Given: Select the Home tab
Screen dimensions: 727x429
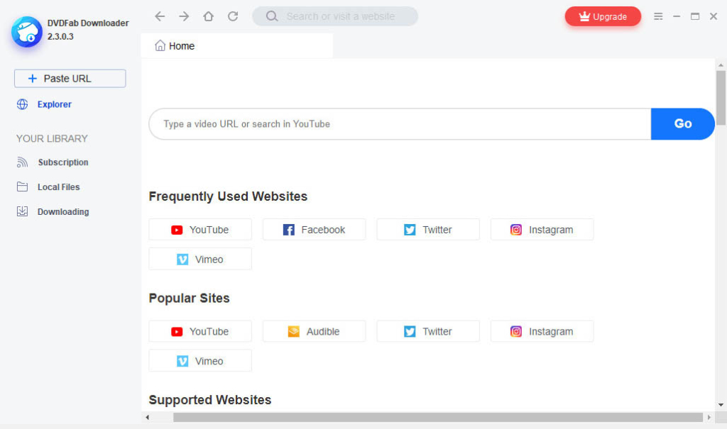Looking at the screenshot, I should coord(237,46).
